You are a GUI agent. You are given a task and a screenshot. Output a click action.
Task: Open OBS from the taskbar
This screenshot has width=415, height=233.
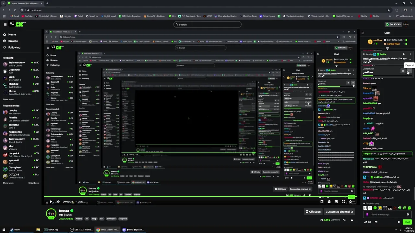pyautogui.click(x=82, y=230)
